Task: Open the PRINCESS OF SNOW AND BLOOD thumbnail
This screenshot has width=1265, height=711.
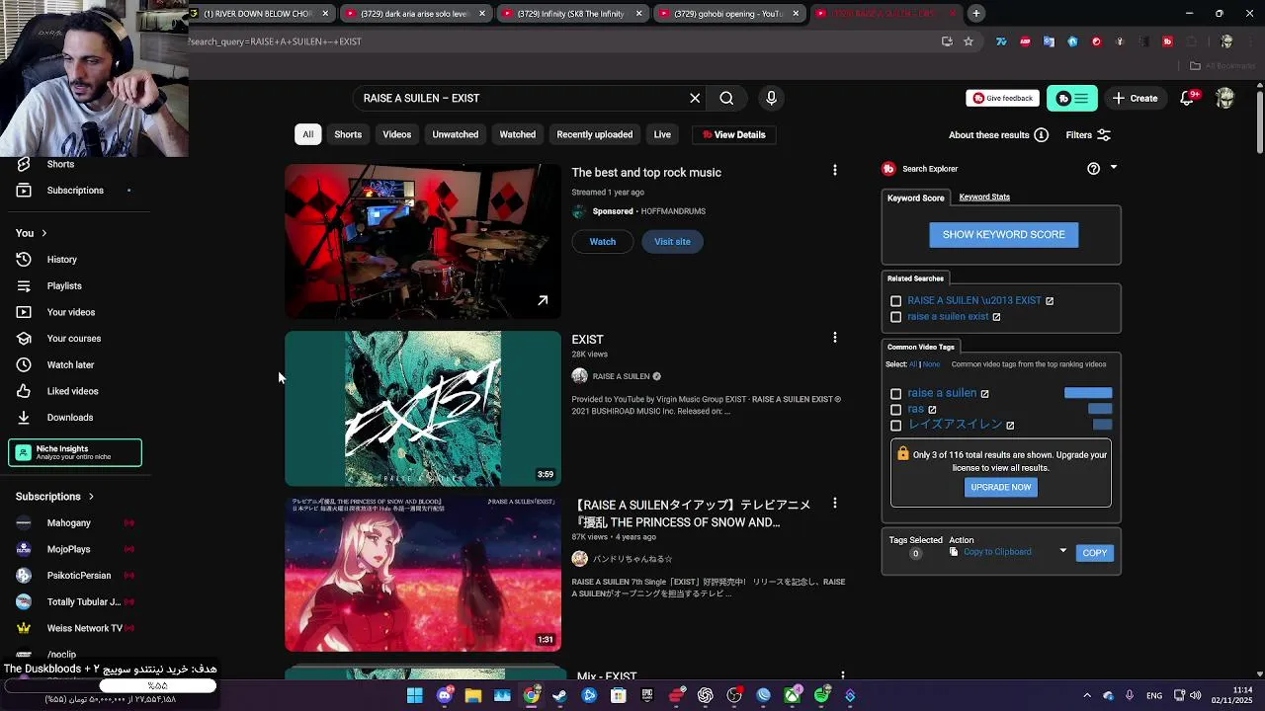Action: click(423, 575)
